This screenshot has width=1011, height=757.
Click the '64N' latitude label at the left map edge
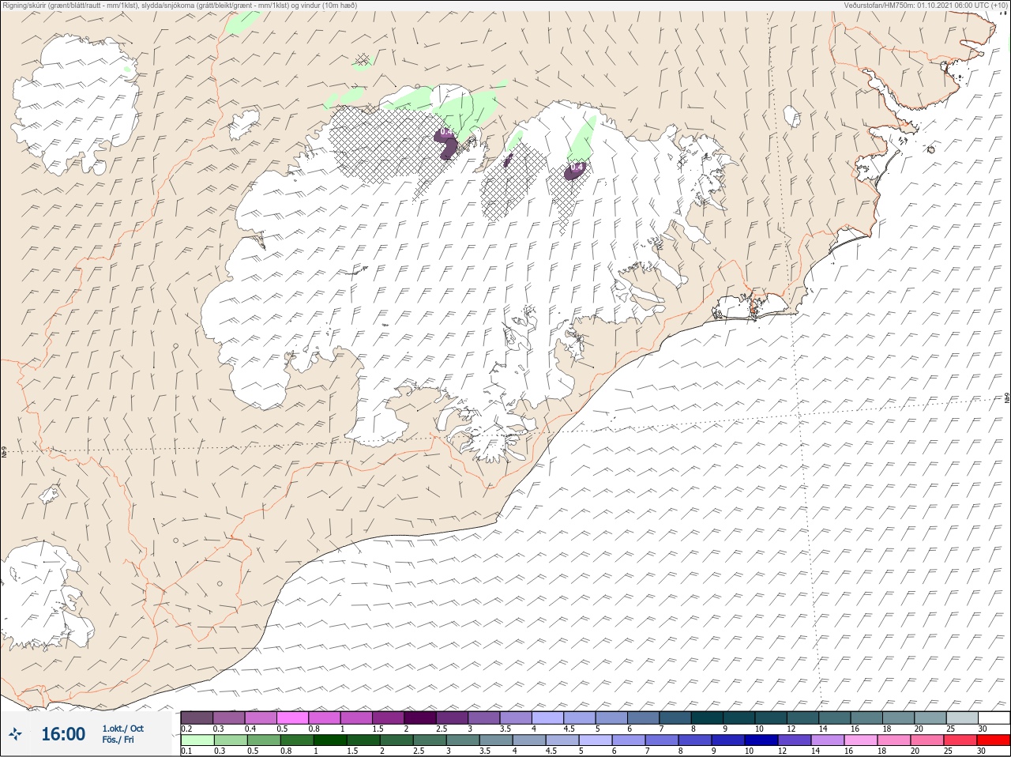[4, 454]
